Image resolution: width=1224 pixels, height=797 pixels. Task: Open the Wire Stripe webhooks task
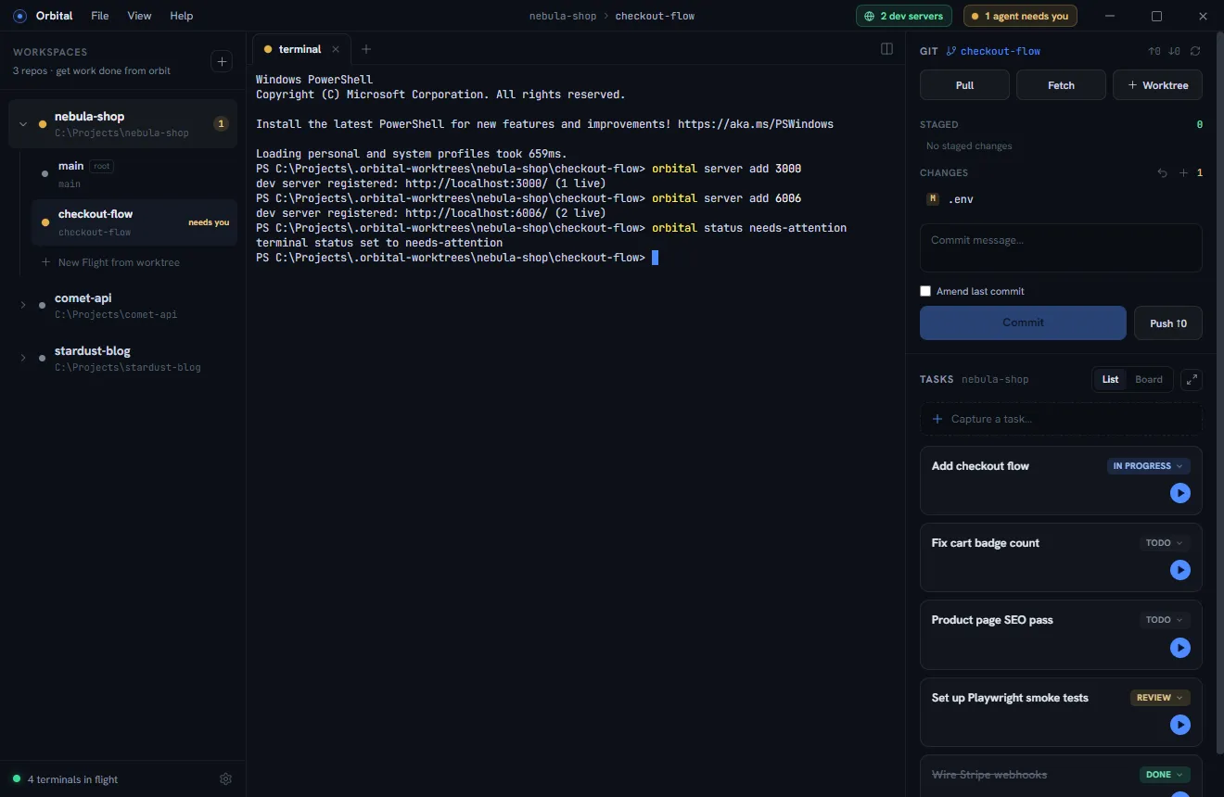(989, 775)
